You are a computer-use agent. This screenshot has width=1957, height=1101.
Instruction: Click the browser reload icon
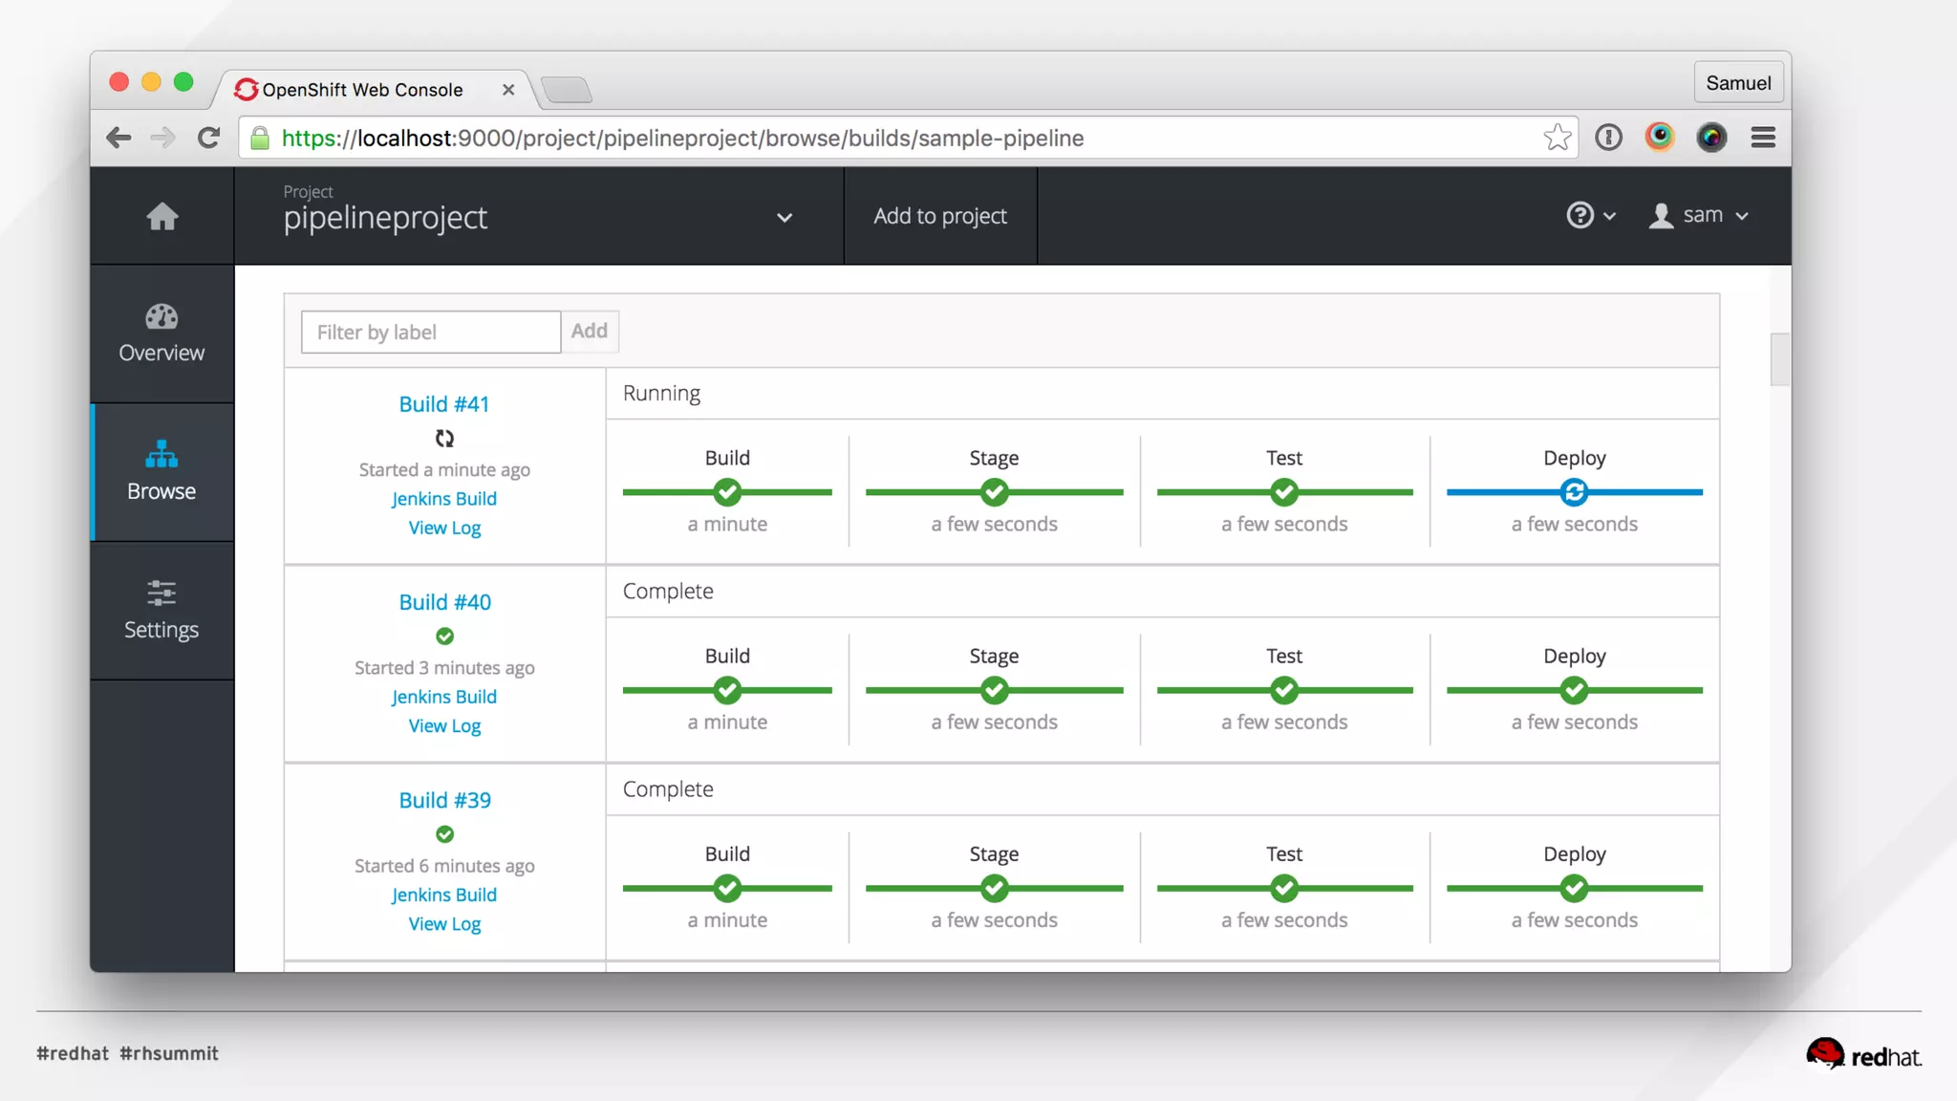click(x=208, y=138)
